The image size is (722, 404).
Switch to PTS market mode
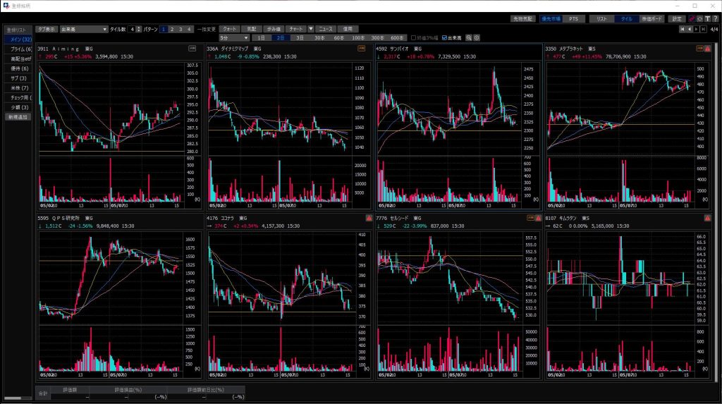click(573, 19)
